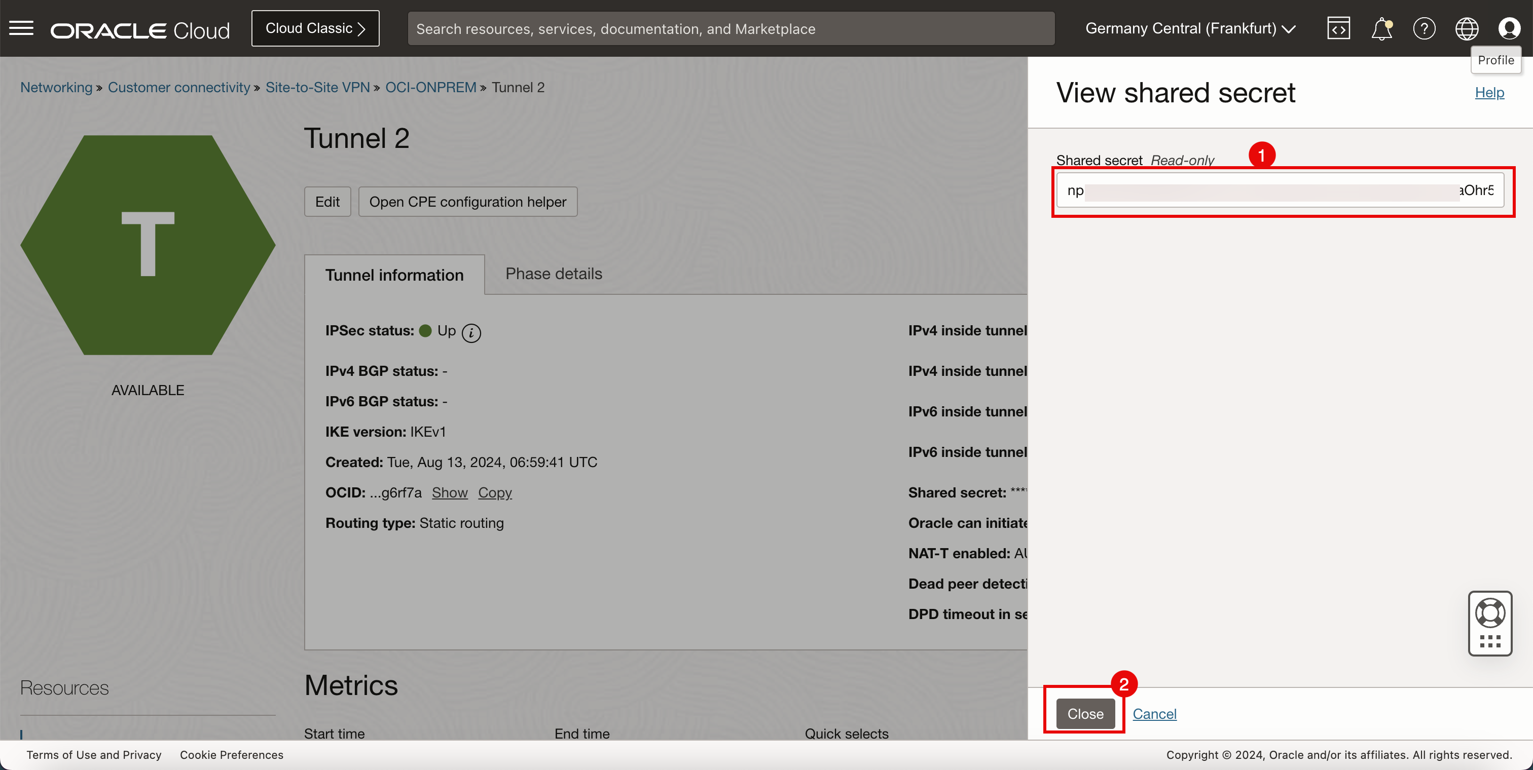Viewport: 1533px width, 770px height.
Task: Open the language globe icon
Action: point(1467,28)
